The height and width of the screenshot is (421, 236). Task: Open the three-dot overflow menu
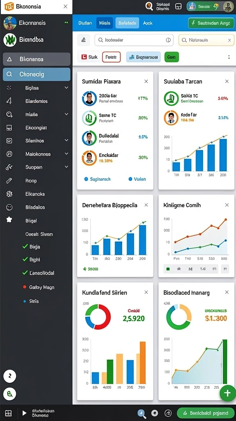(x=229, y=57)
